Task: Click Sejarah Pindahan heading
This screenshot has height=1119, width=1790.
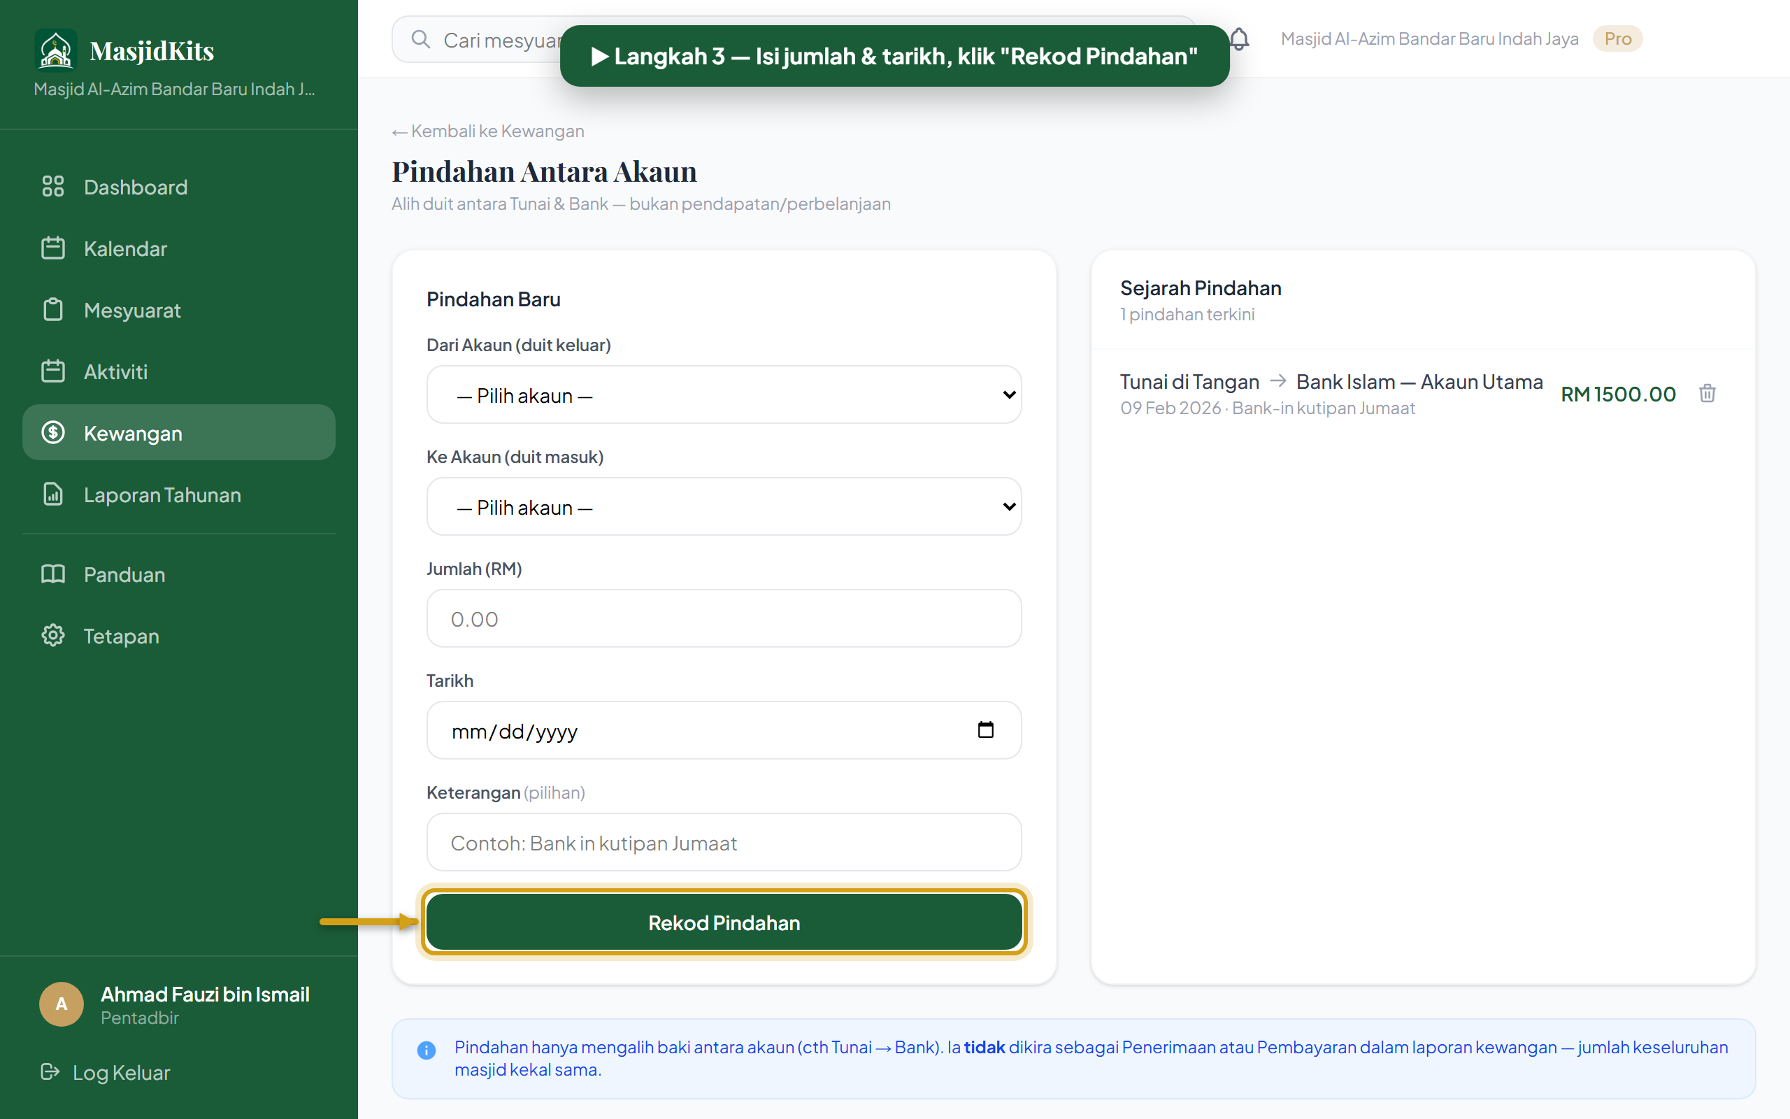Action: 1201,288
